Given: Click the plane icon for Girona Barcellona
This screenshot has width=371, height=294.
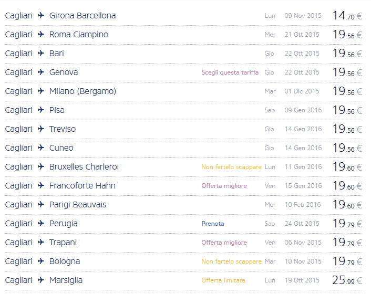Looking at the screenshot, I should tap(41, 16).
